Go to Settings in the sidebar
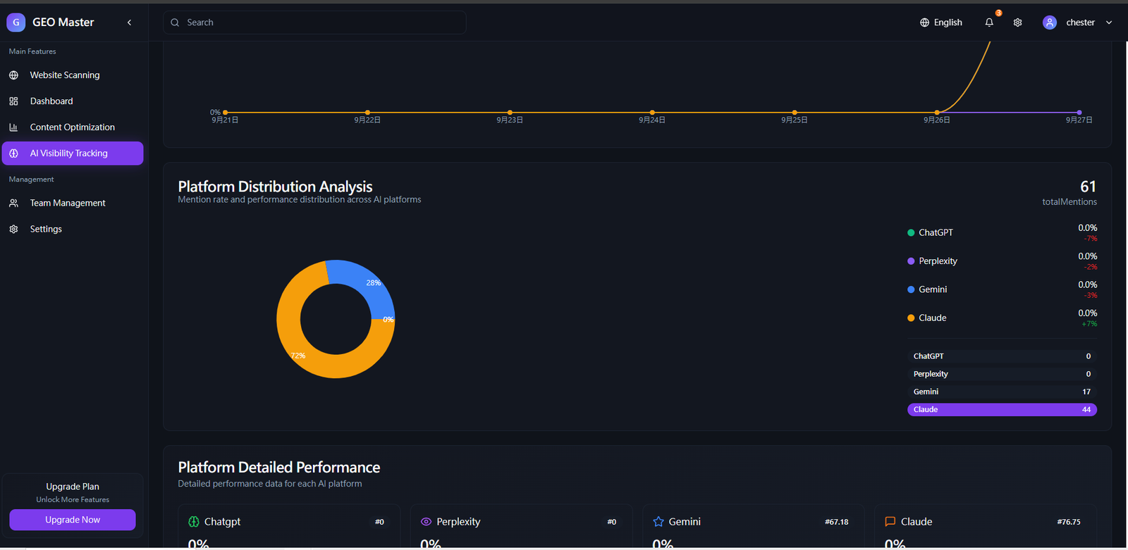 tap(46, 229)
